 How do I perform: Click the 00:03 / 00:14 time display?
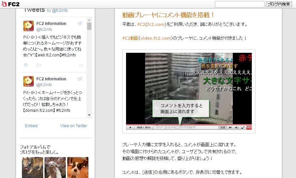[144, 128]
